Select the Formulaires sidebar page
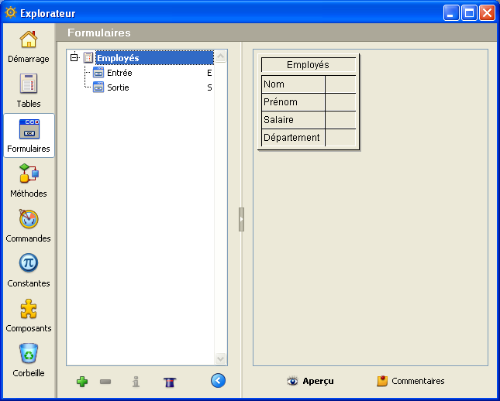Viewport: 500px width, 401px height. click(x=29, y=135)
